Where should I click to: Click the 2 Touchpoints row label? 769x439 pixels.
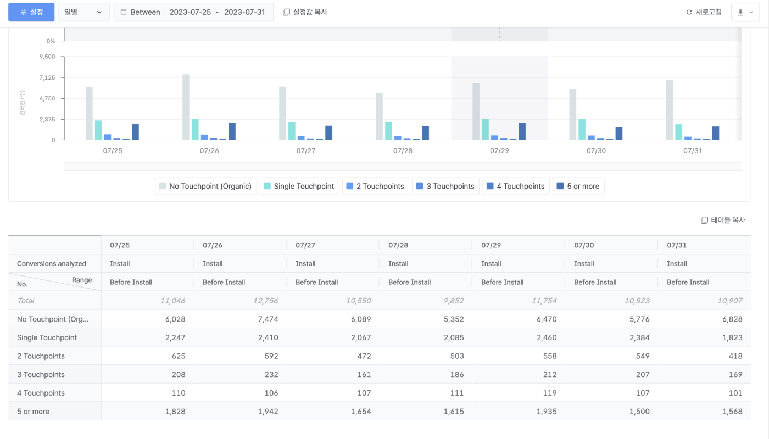(41, 356)
